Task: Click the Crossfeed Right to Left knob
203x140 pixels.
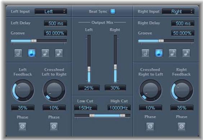Action: pyautogui.click(x=150, y=91)
